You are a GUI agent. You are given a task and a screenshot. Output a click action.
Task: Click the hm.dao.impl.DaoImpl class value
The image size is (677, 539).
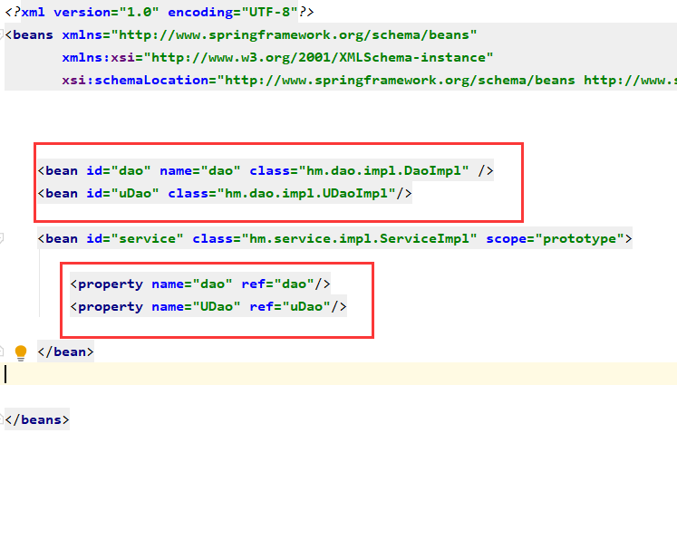tap(383, 171)
